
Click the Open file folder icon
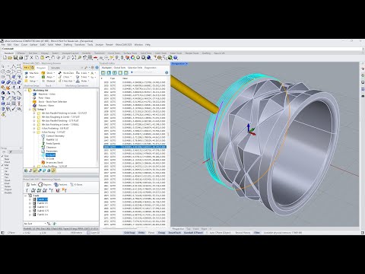click(x=10, y=58)
